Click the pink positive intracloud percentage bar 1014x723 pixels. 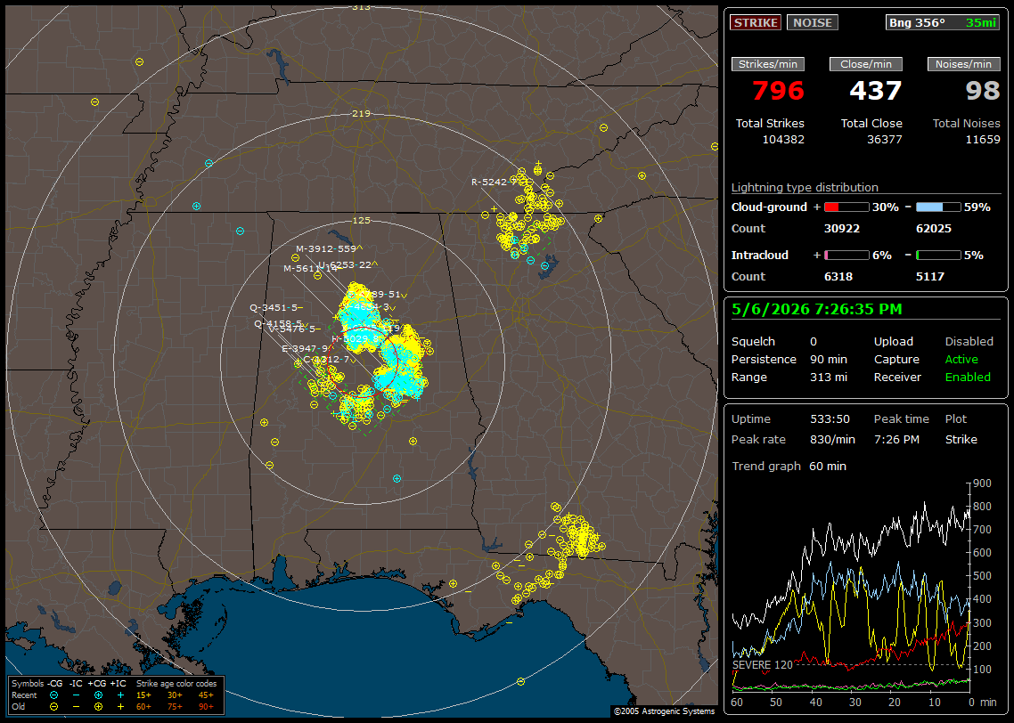point(846,256)
